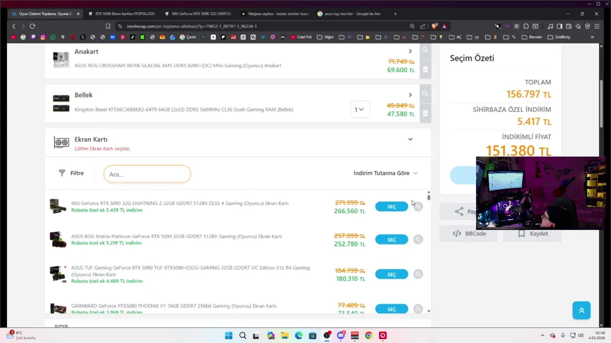Click the magnifier next to ASUS TUF RTX 5090

418,274
